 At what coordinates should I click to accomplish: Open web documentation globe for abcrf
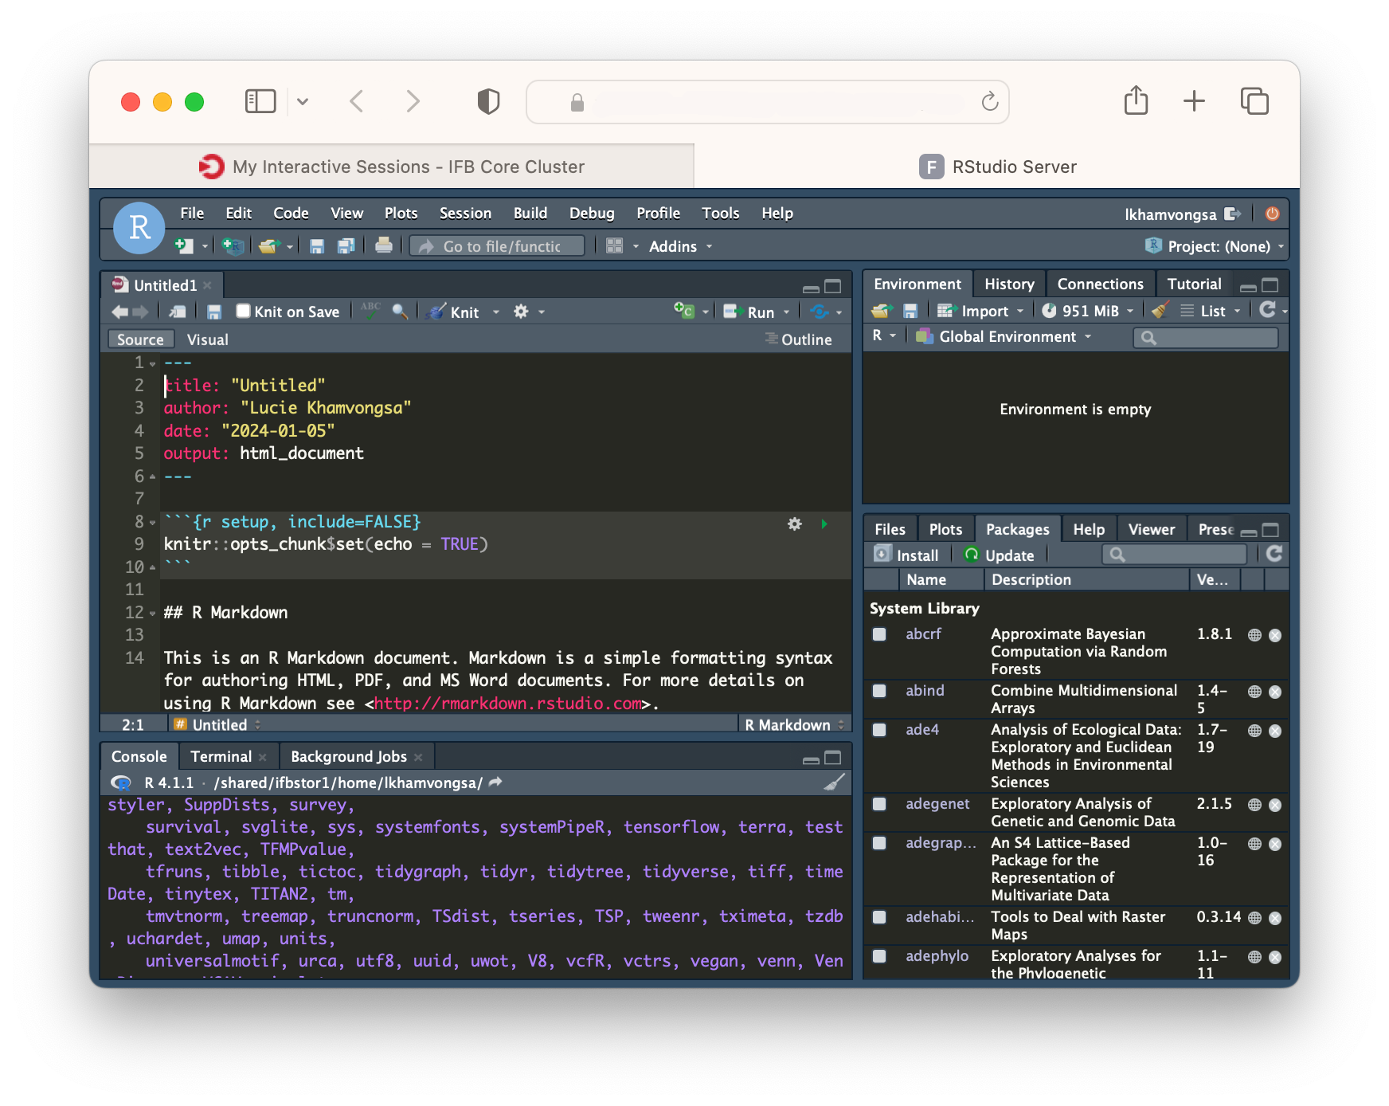click(x=1254, y=635)
